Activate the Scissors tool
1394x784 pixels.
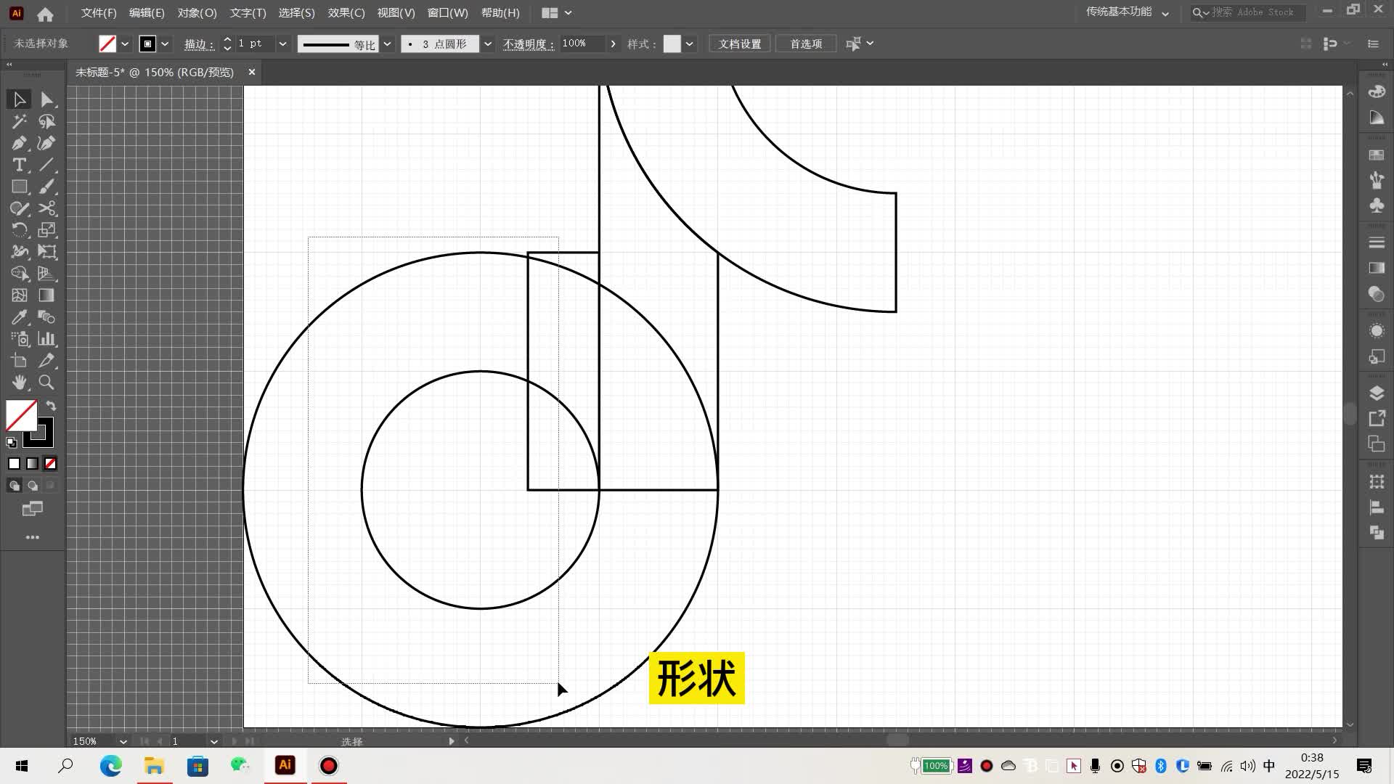tap(47, 208)
